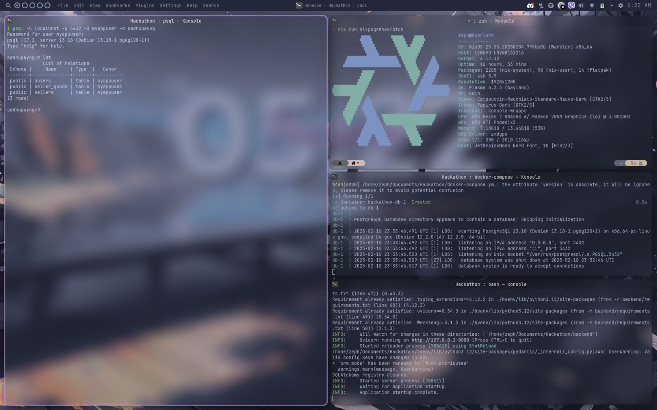657x410 pixels.
Task: Click the Uvicorn URL http://127.0.0.1:8000
Action: point(440,340)
